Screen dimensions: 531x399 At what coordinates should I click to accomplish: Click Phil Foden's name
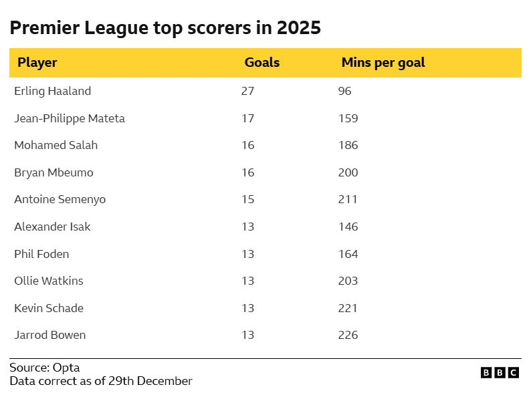(41, 254)
